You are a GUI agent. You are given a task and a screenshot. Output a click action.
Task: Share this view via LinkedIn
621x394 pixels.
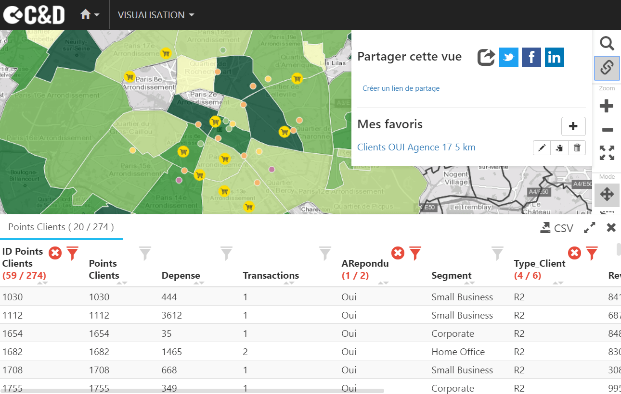click(555, 57)
